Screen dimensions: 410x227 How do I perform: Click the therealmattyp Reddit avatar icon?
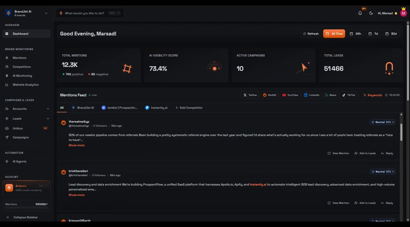coord(63,123)
